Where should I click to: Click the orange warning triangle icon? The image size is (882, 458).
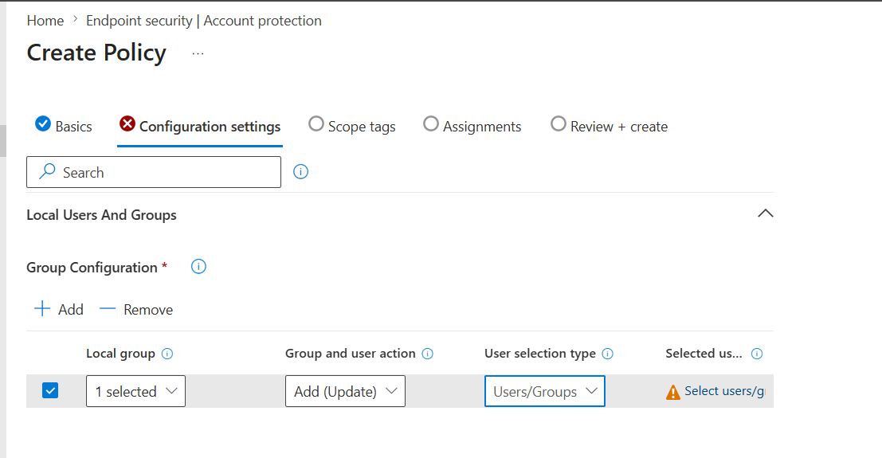pyautogui.click(x=672, y=392)
